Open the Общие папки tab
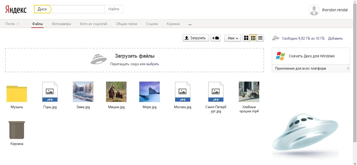 [x=126, y=24]
